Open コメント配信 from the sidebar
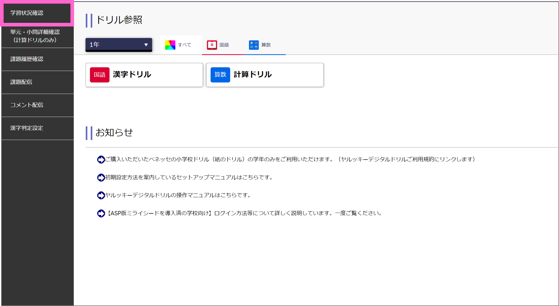Viewport: 559px width, 306px height. pos(37,105)
